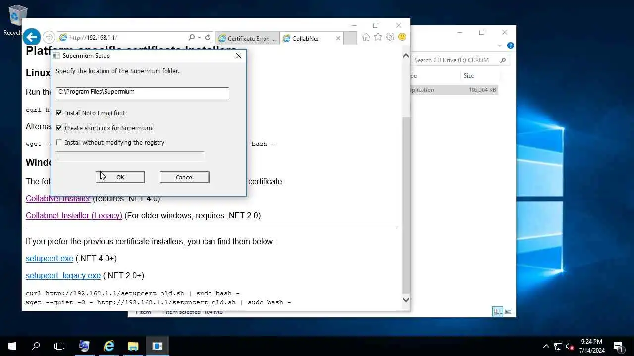Toggle Install Noto Emoji font checkbox

coord(59,113)
